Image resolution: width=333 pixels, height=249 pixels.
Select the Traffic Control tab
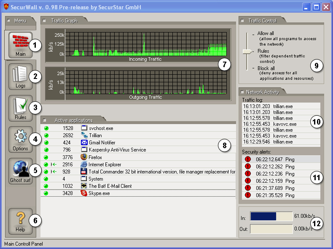pos(263,20)
